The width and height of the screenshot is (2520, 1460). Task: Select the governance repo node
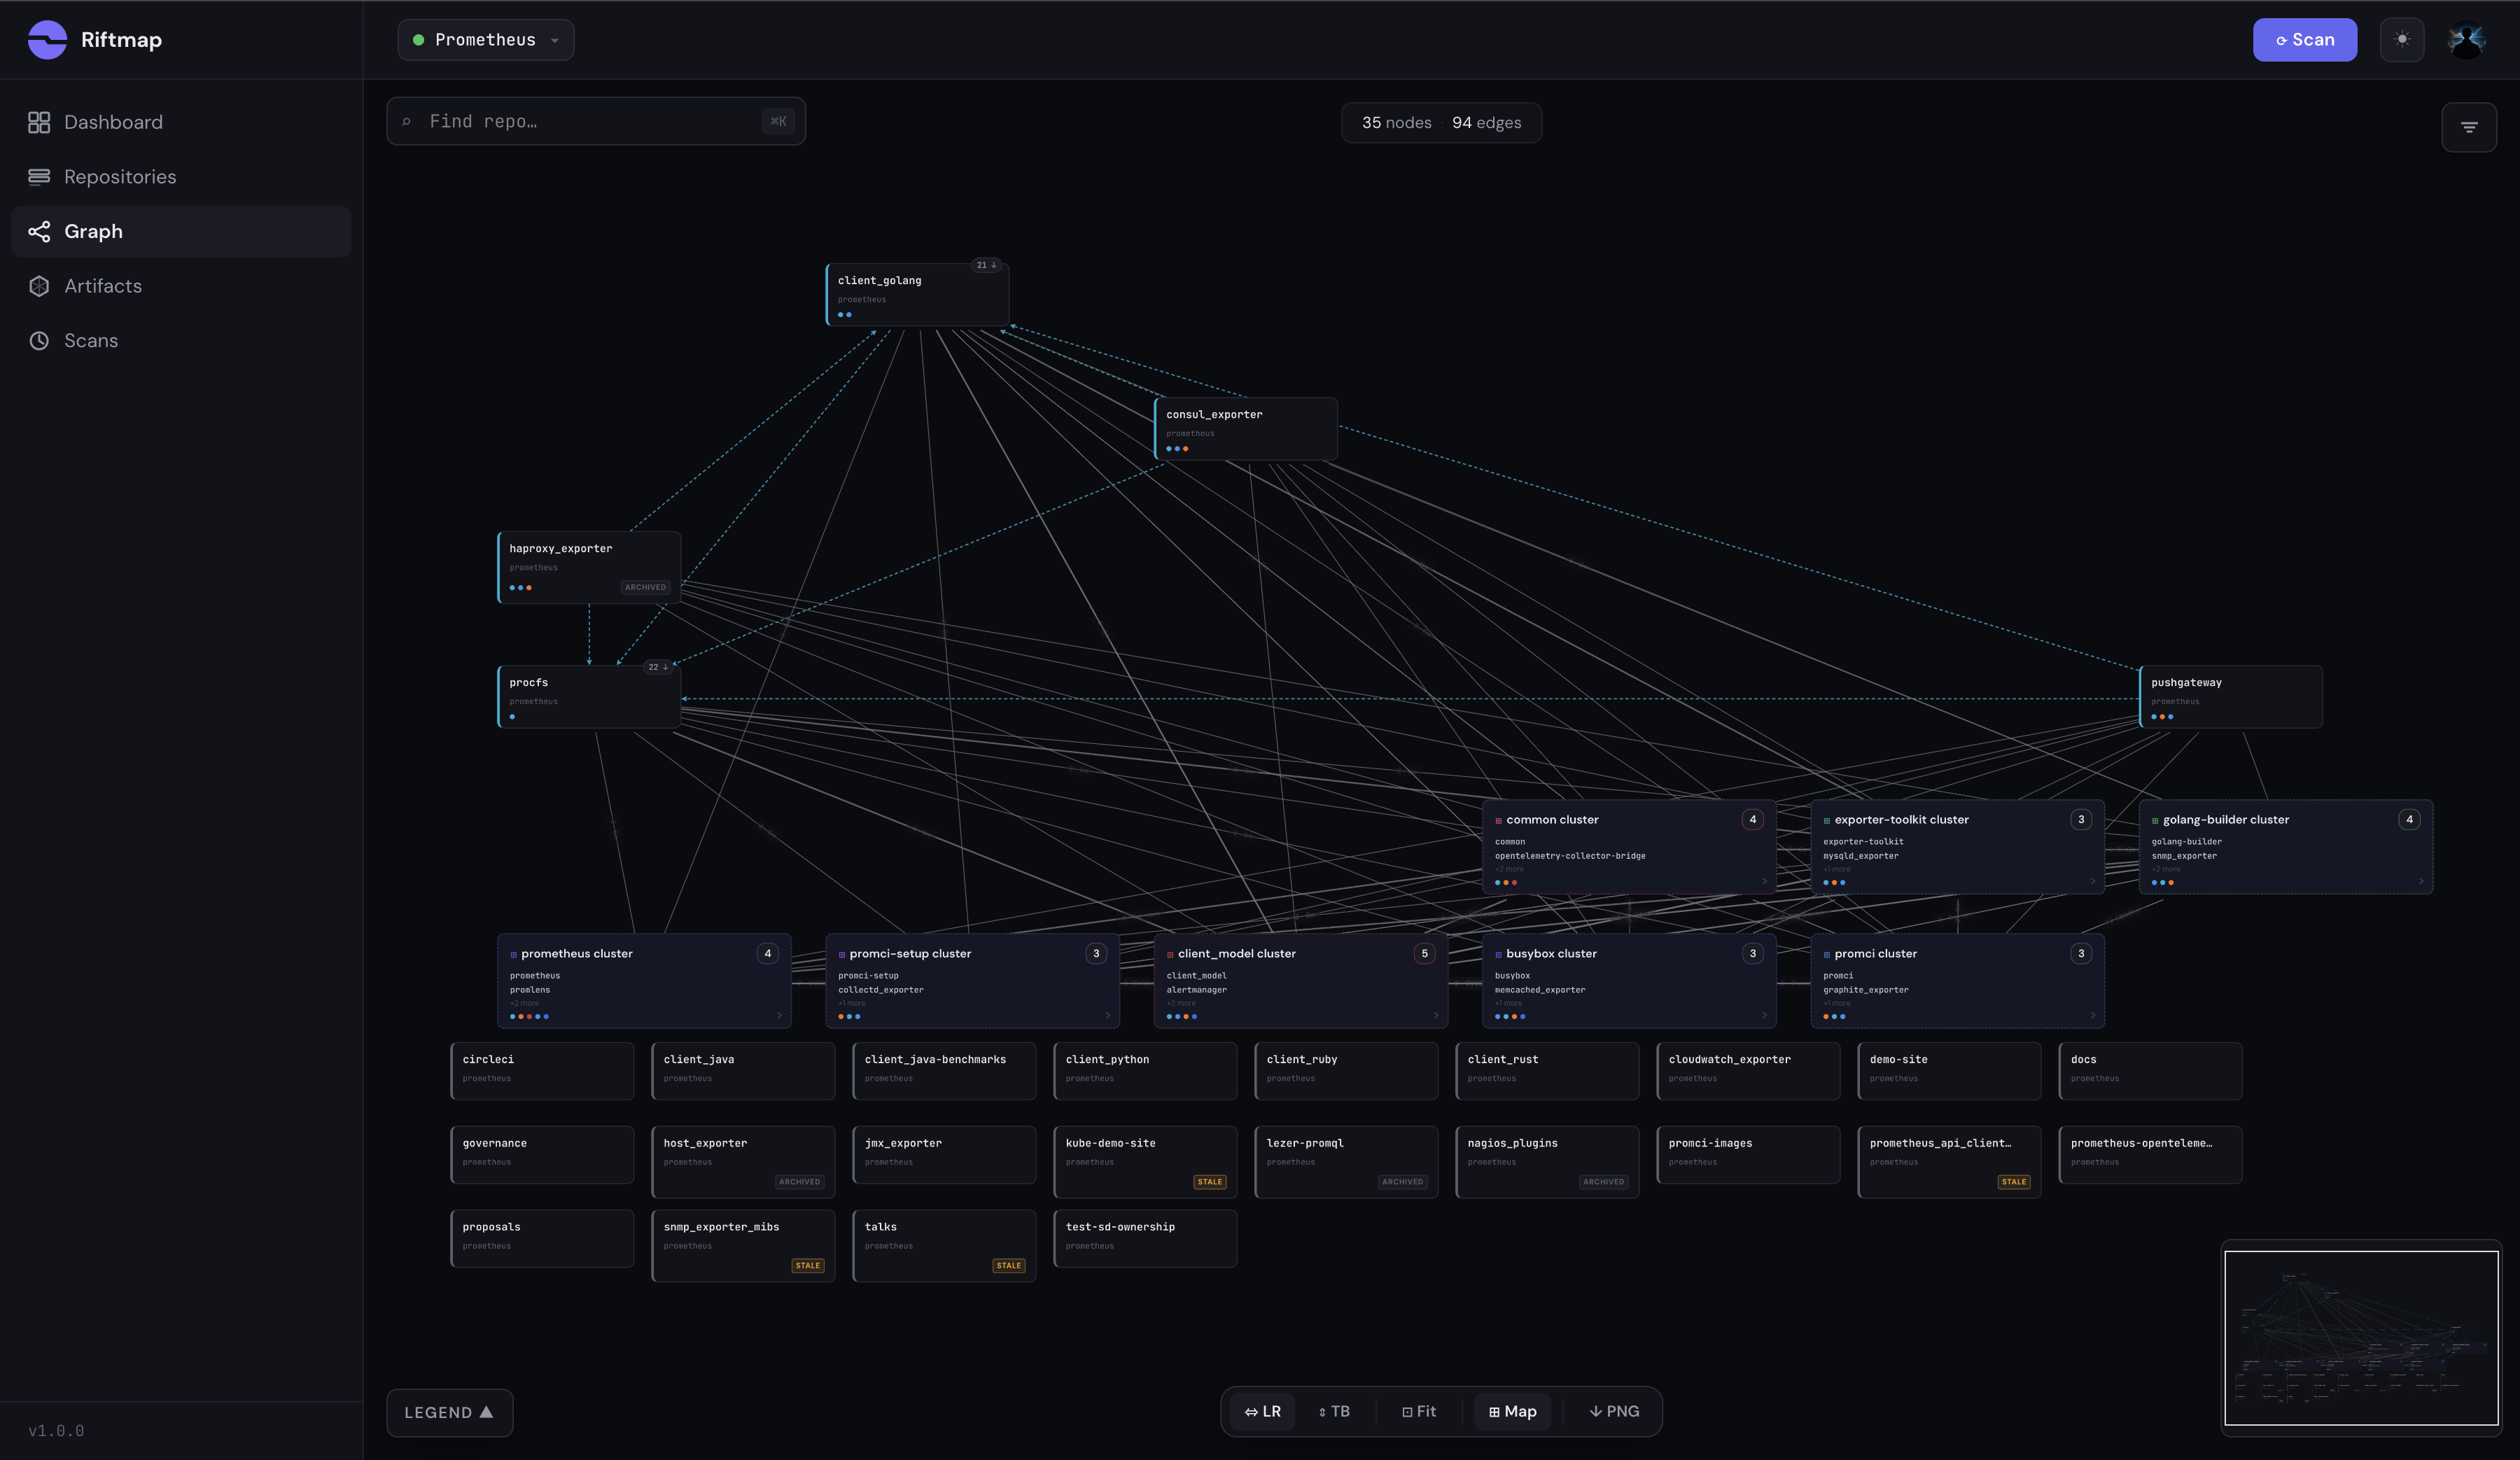(x=542, y=1155)
